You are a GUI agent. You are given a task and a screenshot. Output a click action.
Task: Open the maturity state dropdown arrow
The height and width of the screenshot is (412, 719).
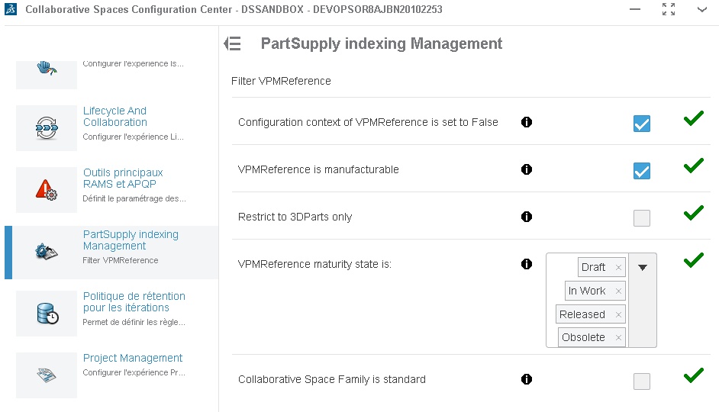click(643, 267)
